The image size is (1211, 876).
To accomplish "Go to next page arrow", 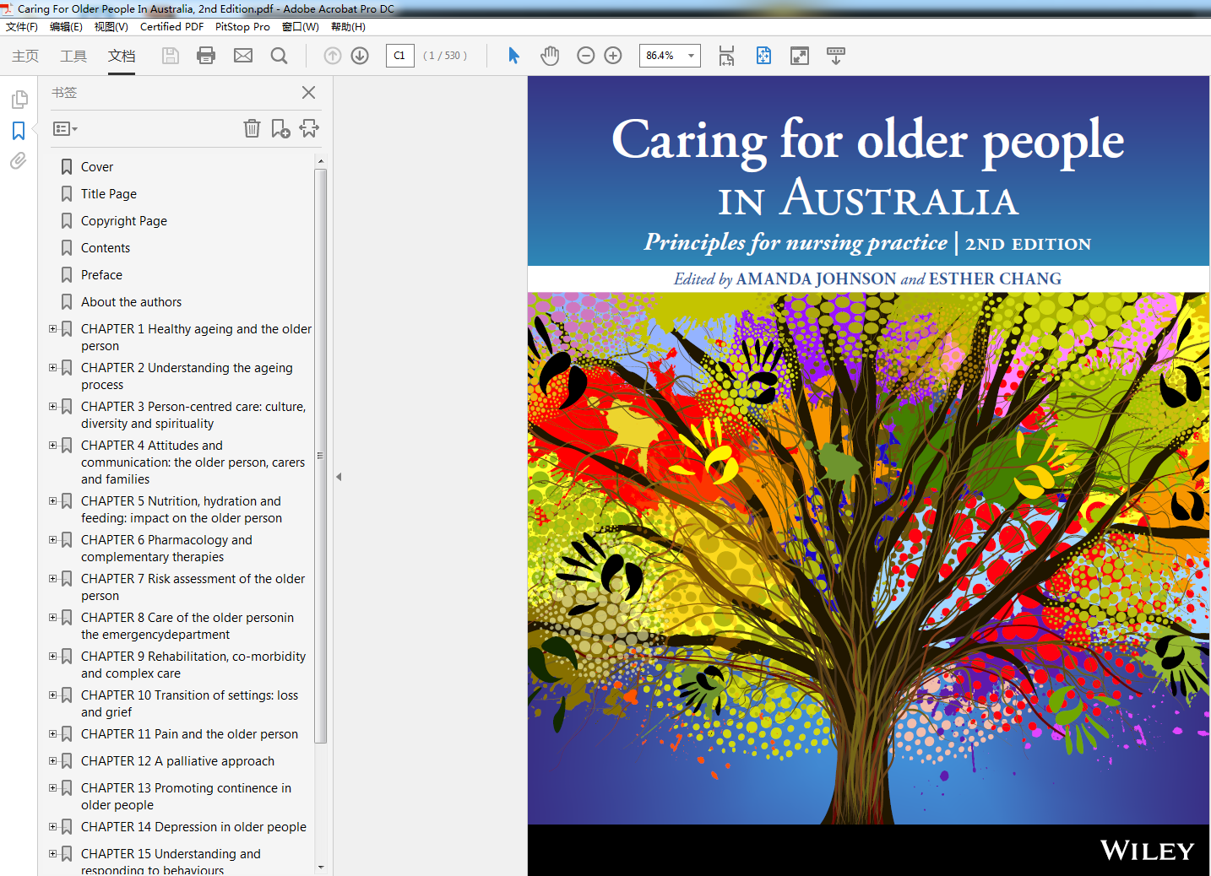I will pos(360,56).
